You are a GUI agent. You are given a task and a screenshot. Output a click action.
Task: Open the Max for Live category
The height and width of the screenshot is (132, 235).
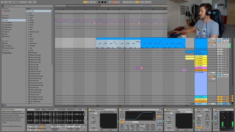pyautogui.click(x=8, y=29)
